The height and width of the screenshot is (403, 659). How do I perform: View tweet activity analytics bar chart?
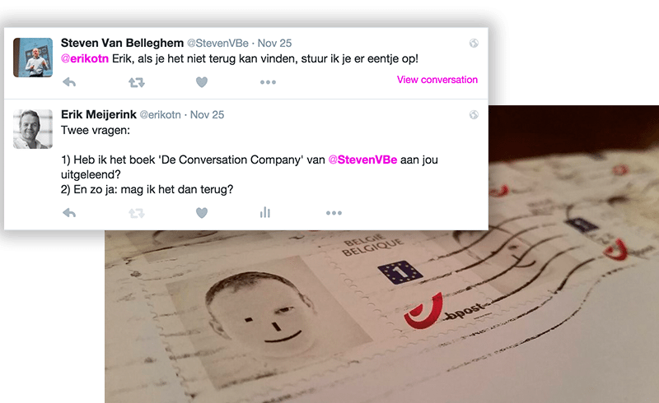264,212
